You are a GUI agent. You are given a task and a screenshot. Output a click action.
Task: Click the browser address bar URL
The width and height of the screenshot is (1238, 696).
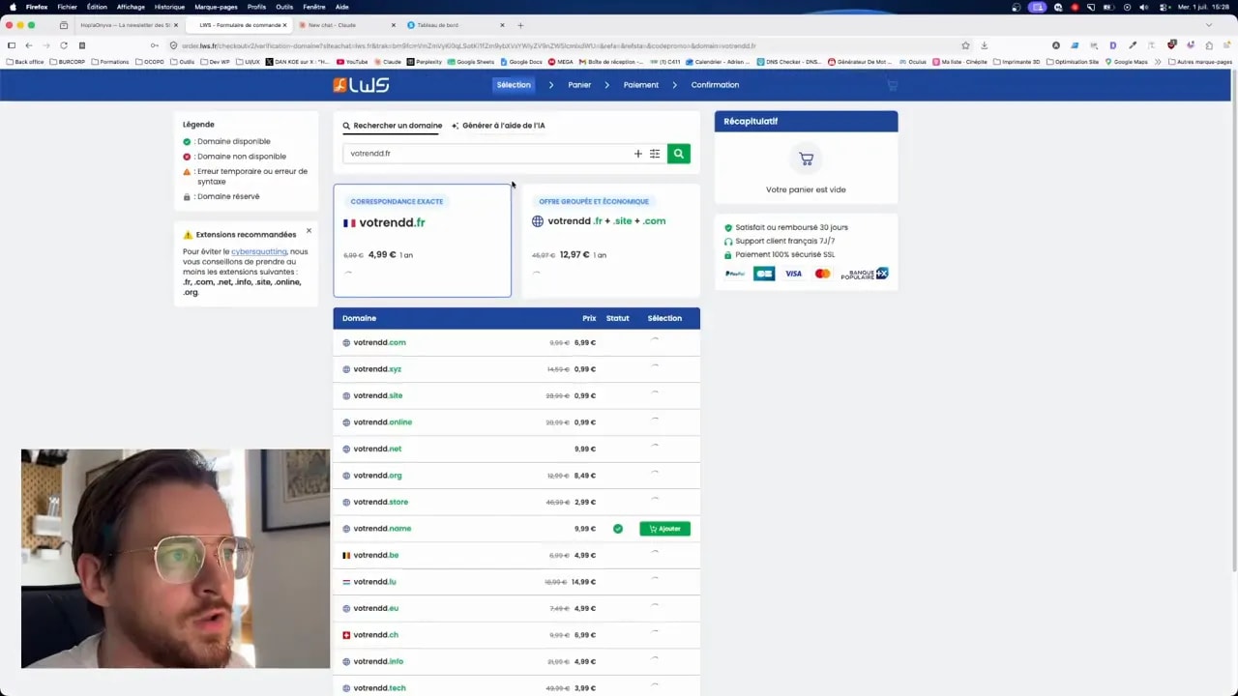click(x=469, y=45)
